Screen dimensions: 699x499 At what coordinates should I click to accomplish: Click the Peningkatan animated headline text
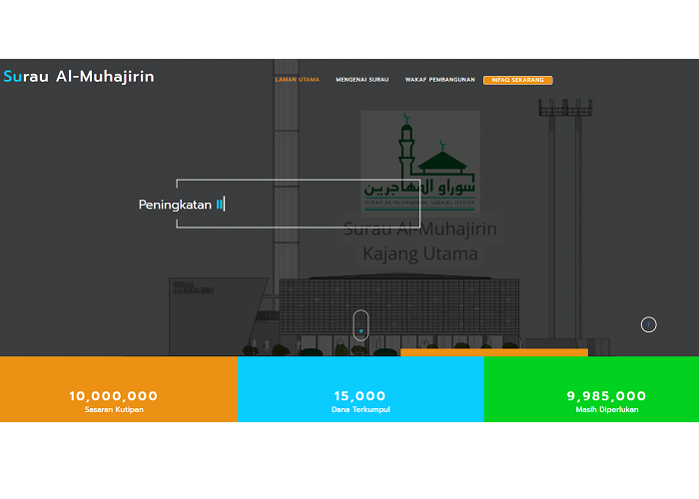(x=176, y=205)
